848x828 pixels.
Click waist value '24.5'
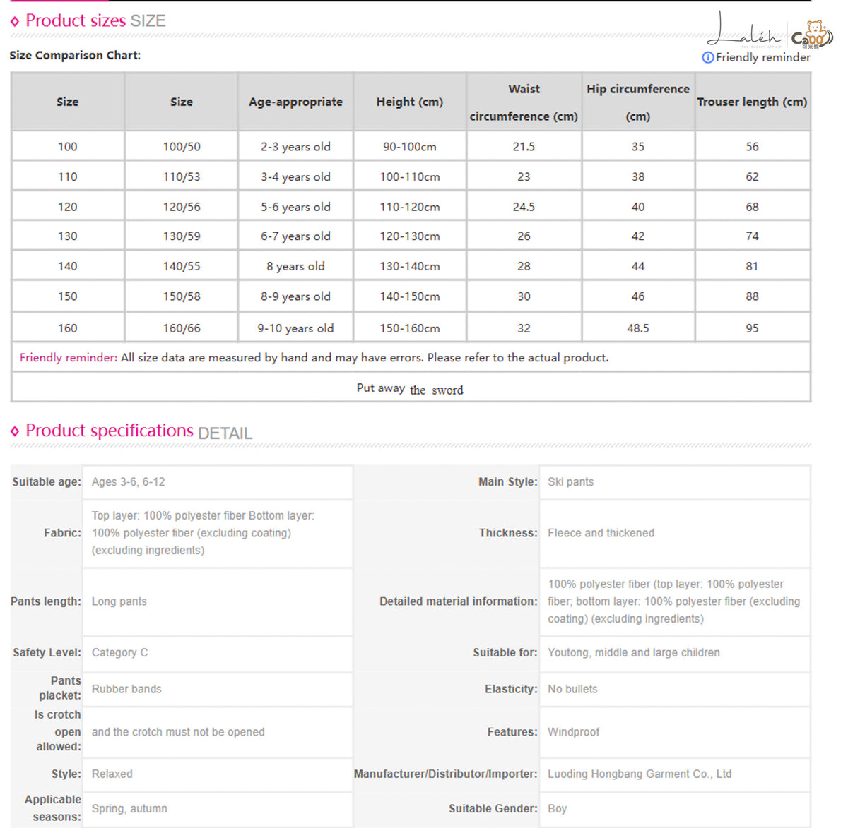pos(524,207)
